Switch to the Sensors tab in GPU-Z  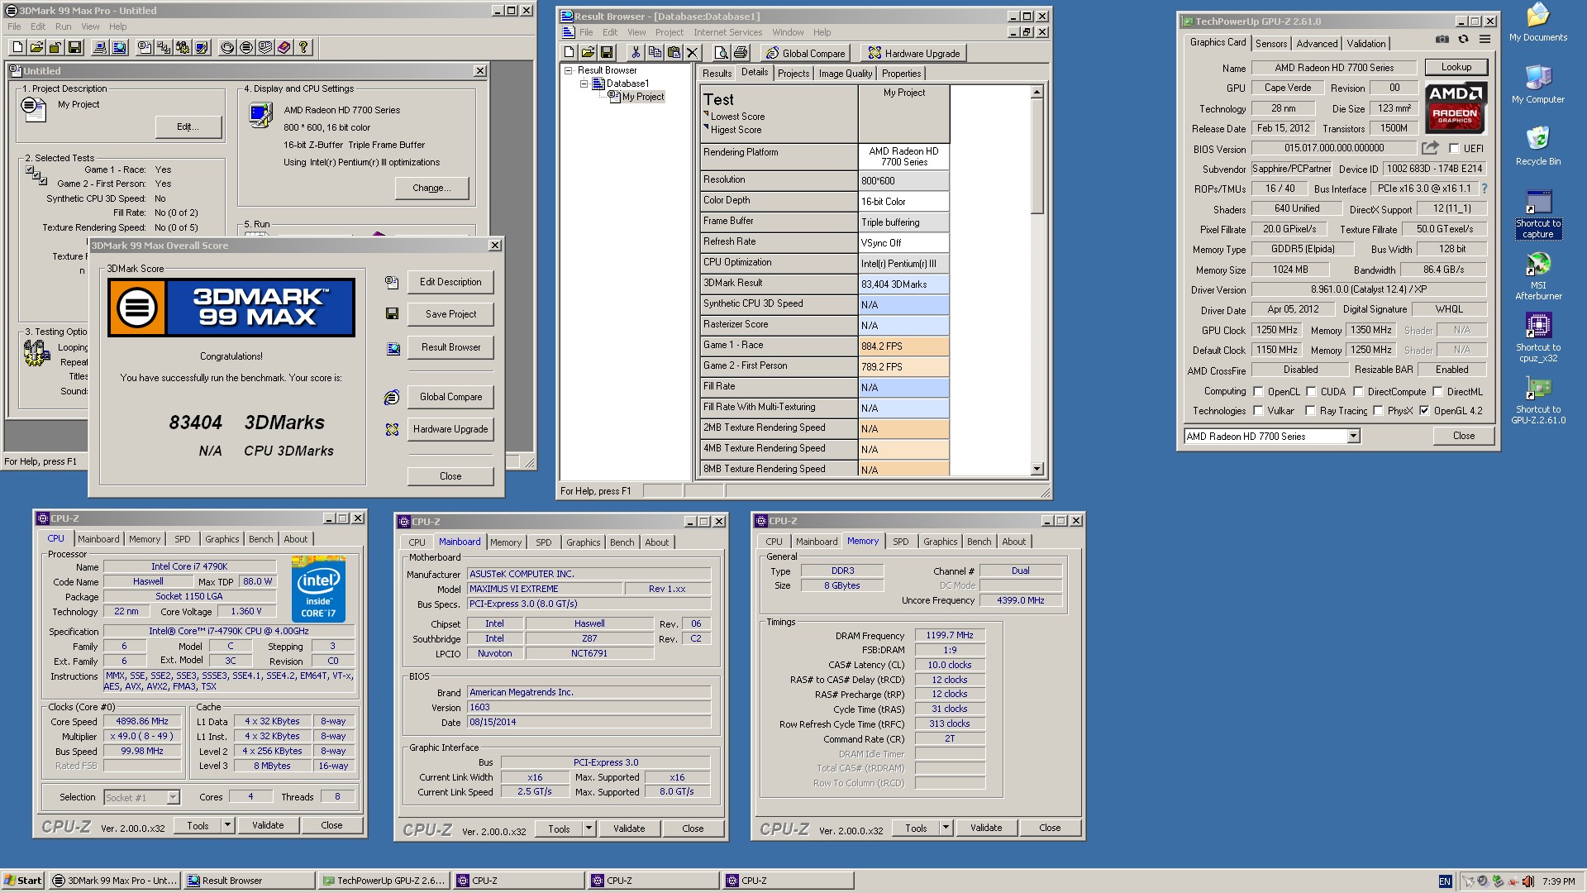coord(1270,44)
